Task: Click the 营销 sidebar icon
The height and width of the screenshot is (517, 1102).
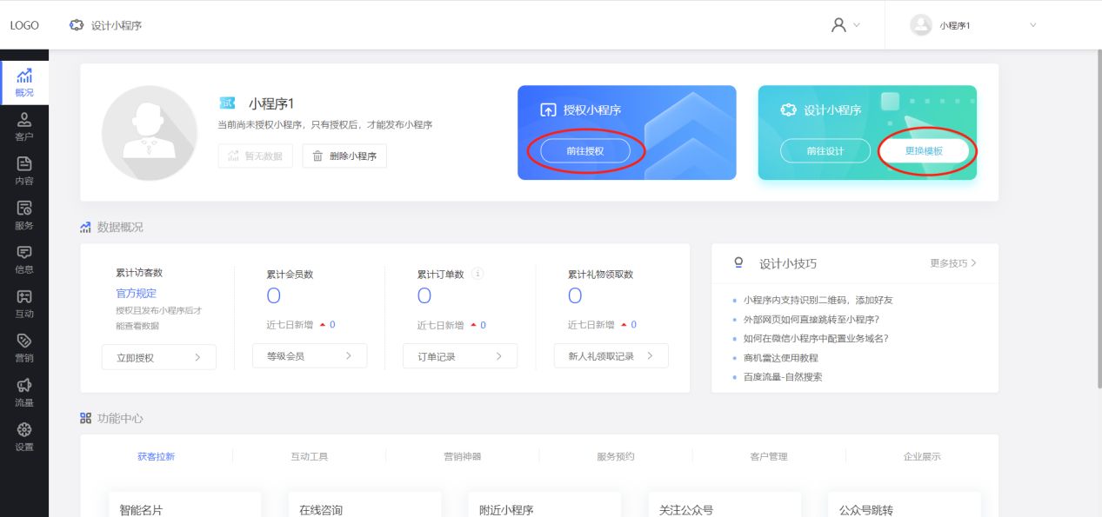Action: click(23, 346)
